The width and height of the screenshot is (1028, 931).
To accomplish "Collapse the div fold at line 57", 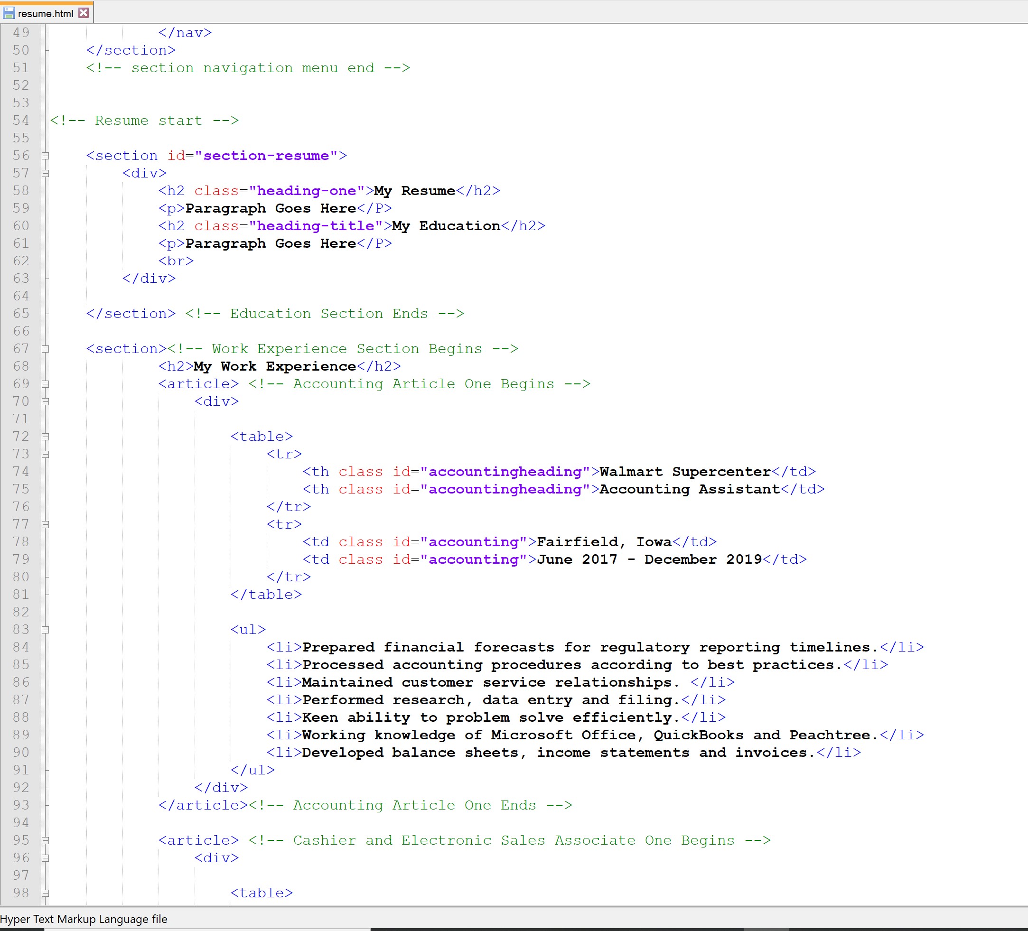I will tap(46, 173).
